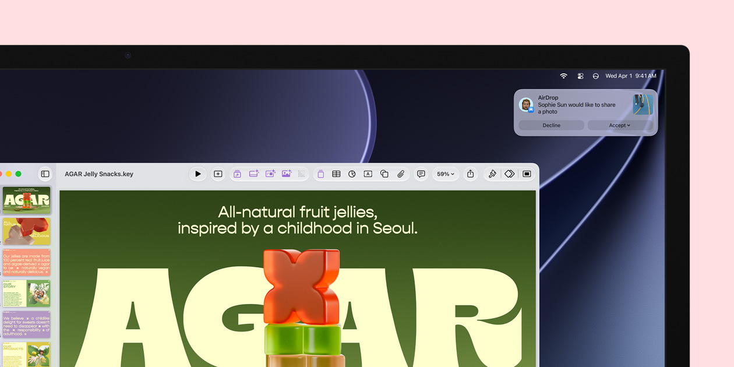The height and width of the screenshot is (367, 734).
Task: Select the yellow All Natural slide thumbnail
Action: coord(26,231)
